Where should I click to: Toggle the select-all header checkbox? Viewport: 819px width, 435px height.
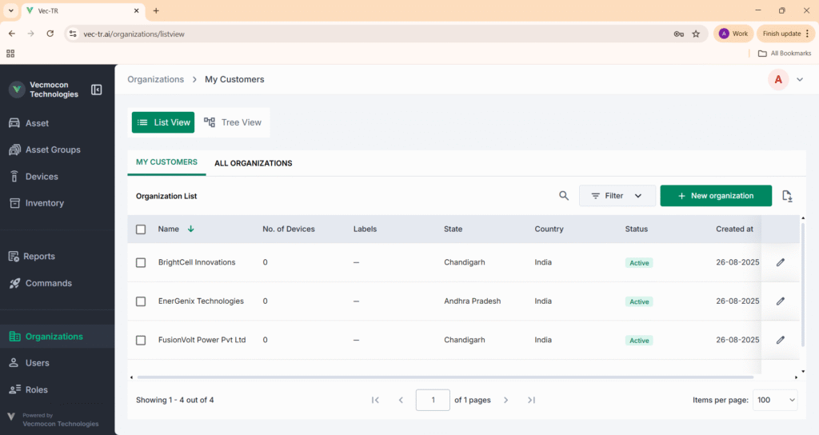pyautogui.click(x=141, y=229)
